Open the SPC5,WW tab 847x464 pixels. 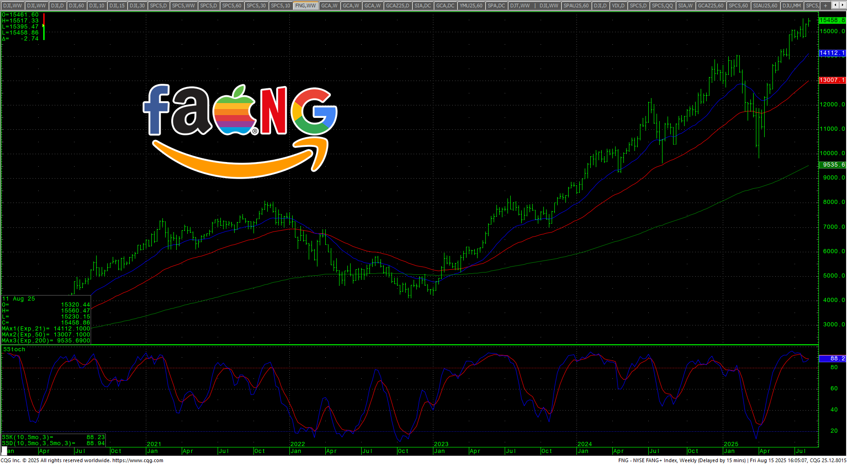(184, 6)
